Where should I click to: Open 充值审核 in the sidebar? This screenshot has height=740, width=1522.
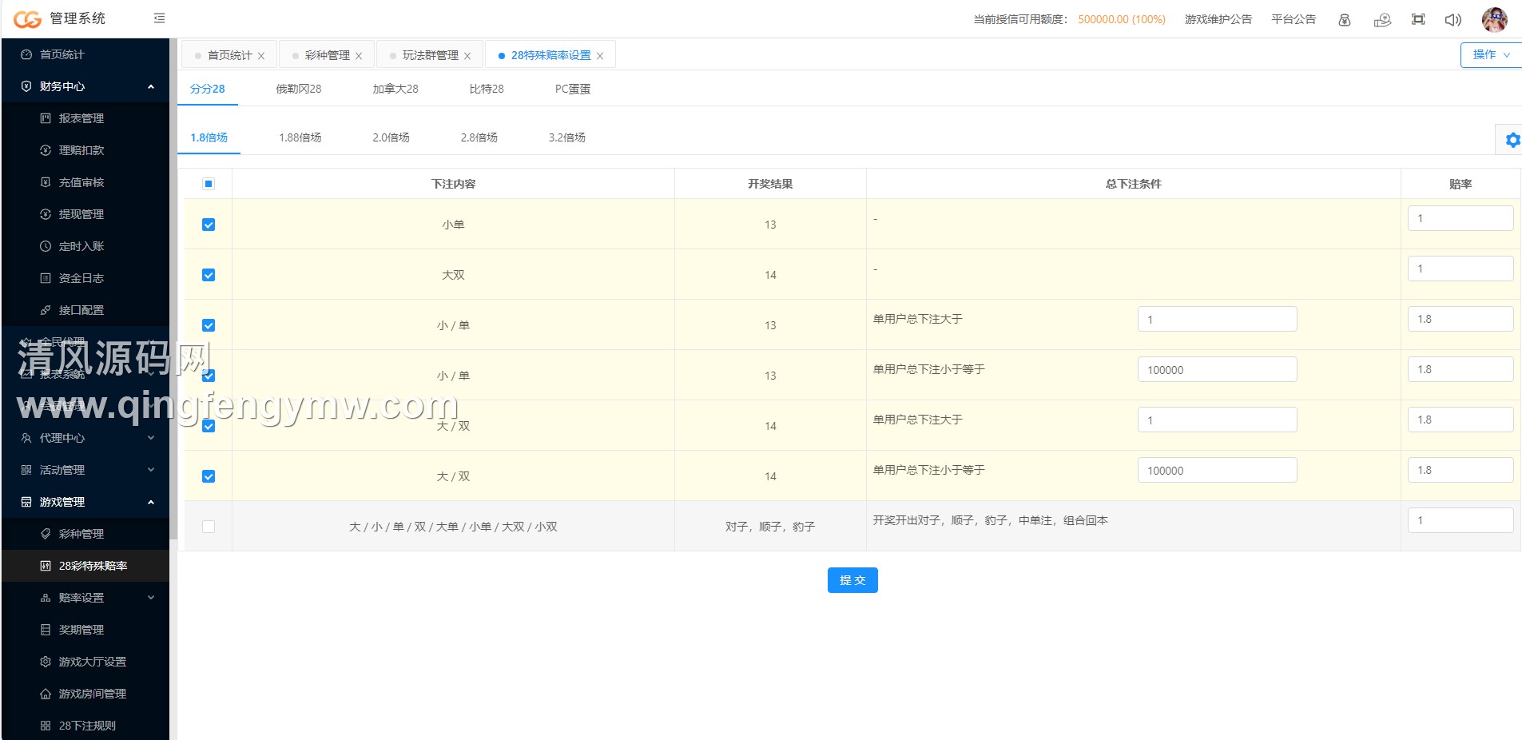tap(81, 182)
